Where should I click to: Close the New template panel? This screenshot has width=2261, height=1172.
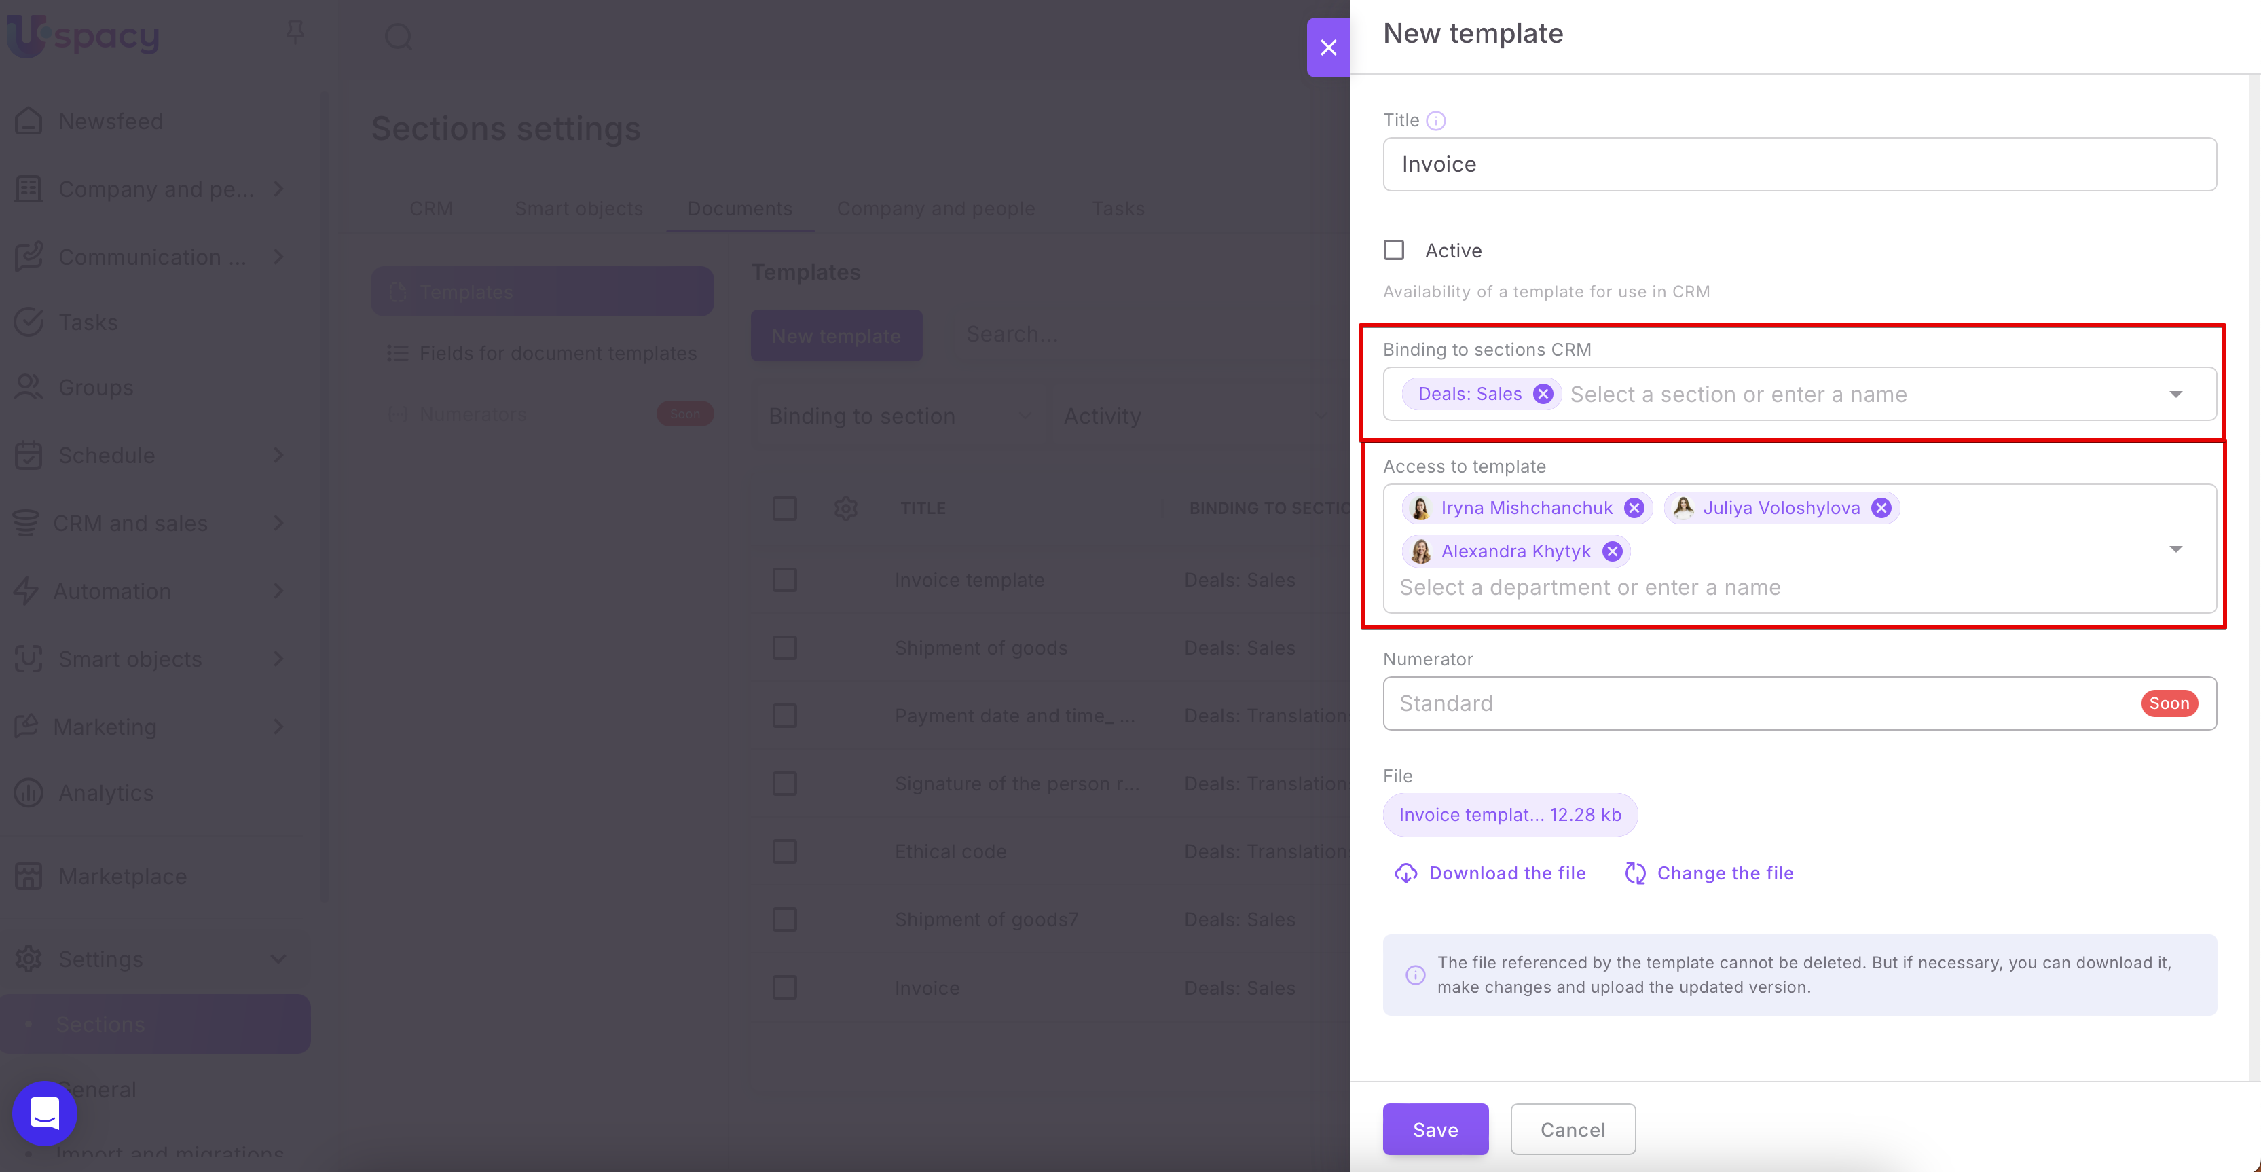click(x=1328, y=48)
